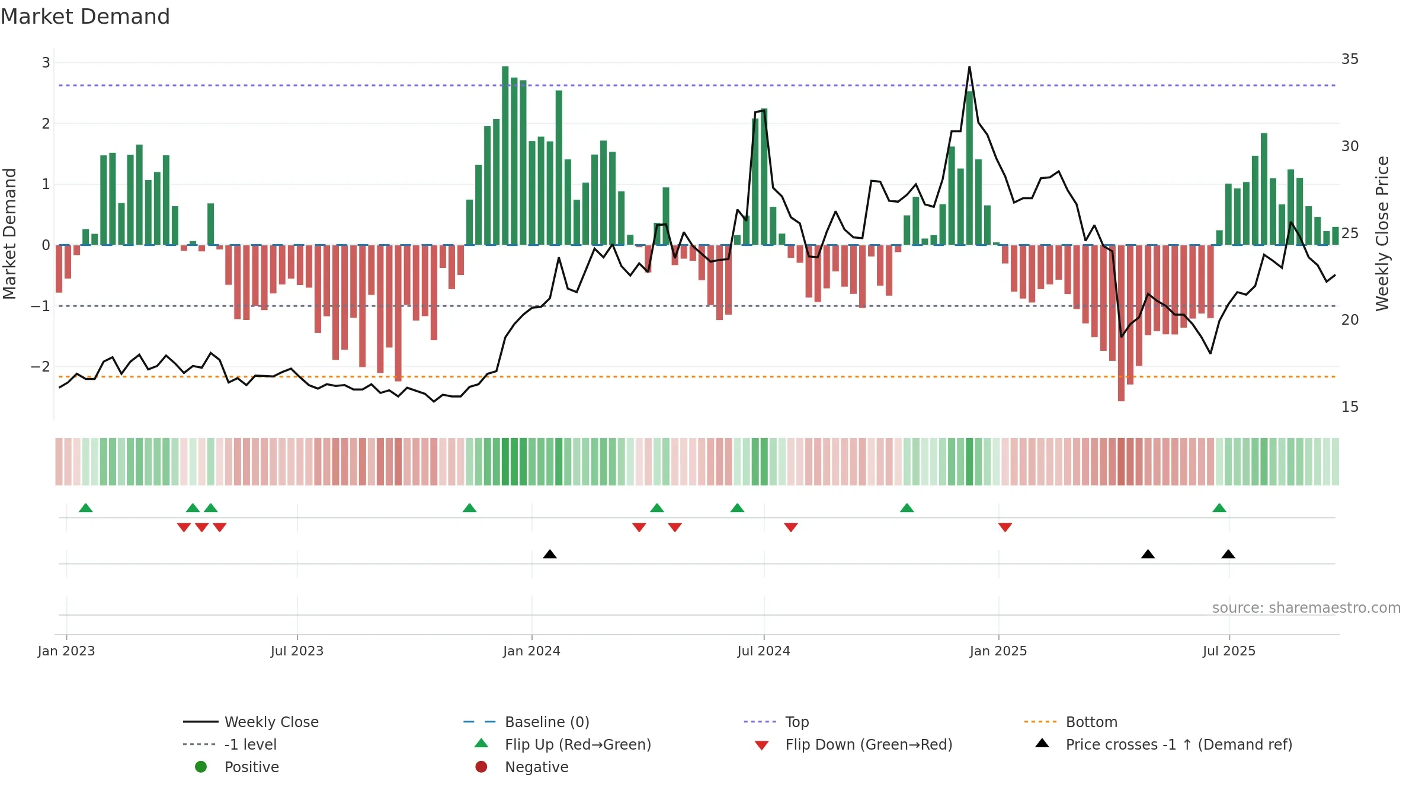Click the black triangle just after Jan 2024
Screen dimensions: 1422x800
pos(550,554)
